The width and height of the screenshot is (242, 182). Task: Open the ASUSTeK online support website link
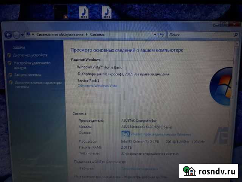pyautogui.click(x=139, y=168)
